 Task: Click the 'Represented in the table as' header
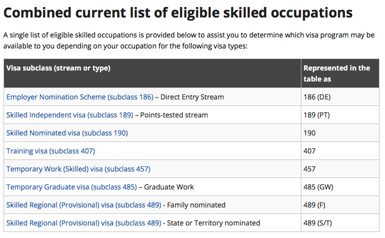(x=340, y=73)
